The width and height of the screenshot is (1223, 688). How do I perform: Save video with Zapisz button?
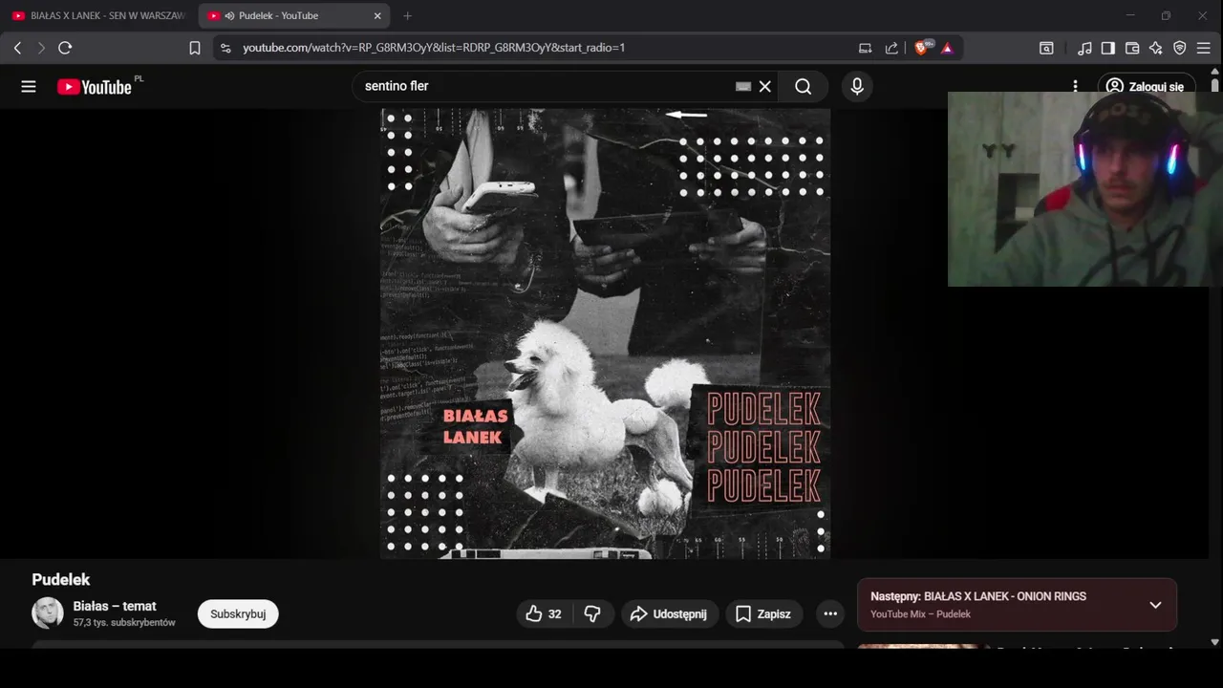(x=764, y=613)
